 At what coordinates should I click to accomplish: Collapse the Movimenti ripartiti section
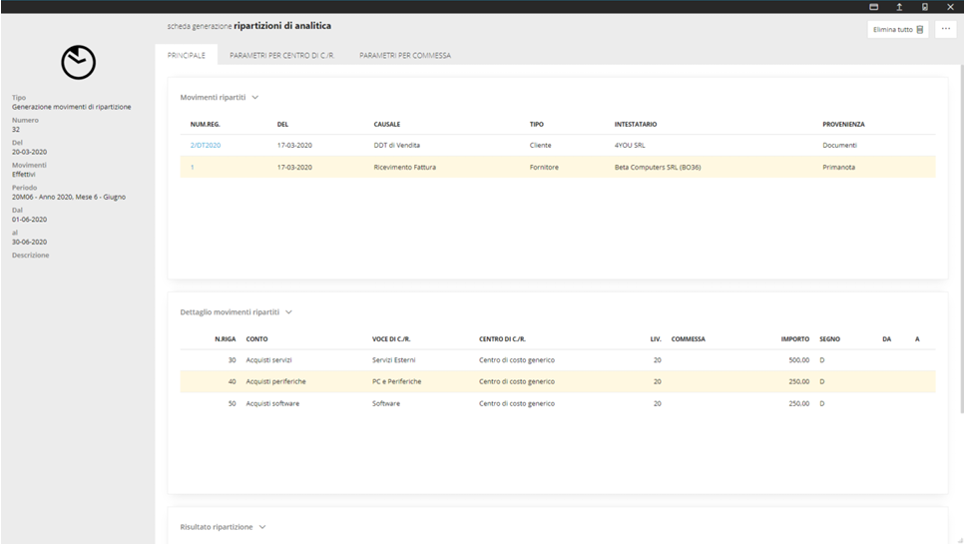click(255, 98)
